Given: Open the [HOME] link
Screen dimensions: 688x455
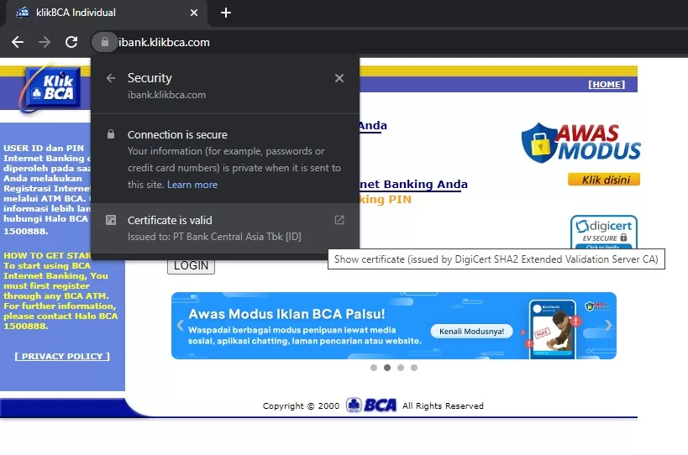Looking at the screenshot, I should click(607, 84).
